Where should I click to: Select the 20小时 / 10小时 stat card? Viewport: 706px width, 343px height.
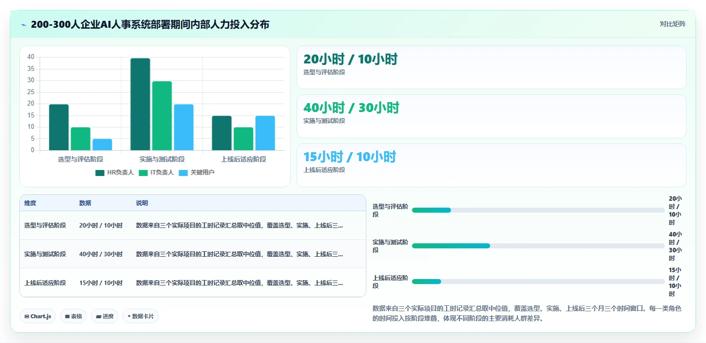491,67
